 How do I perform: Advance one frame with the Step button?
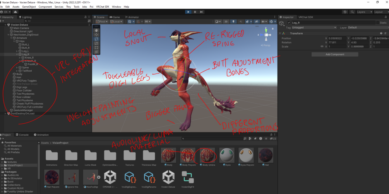tap(201, 12)
